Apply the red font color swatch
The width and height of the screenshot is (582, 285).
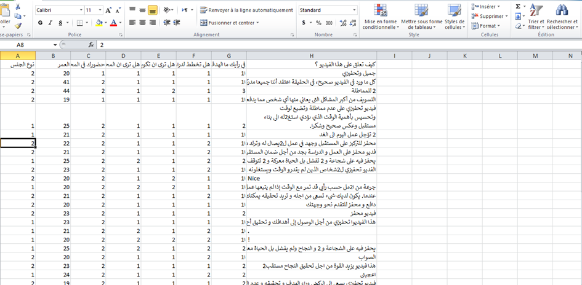tap(113, 23)
